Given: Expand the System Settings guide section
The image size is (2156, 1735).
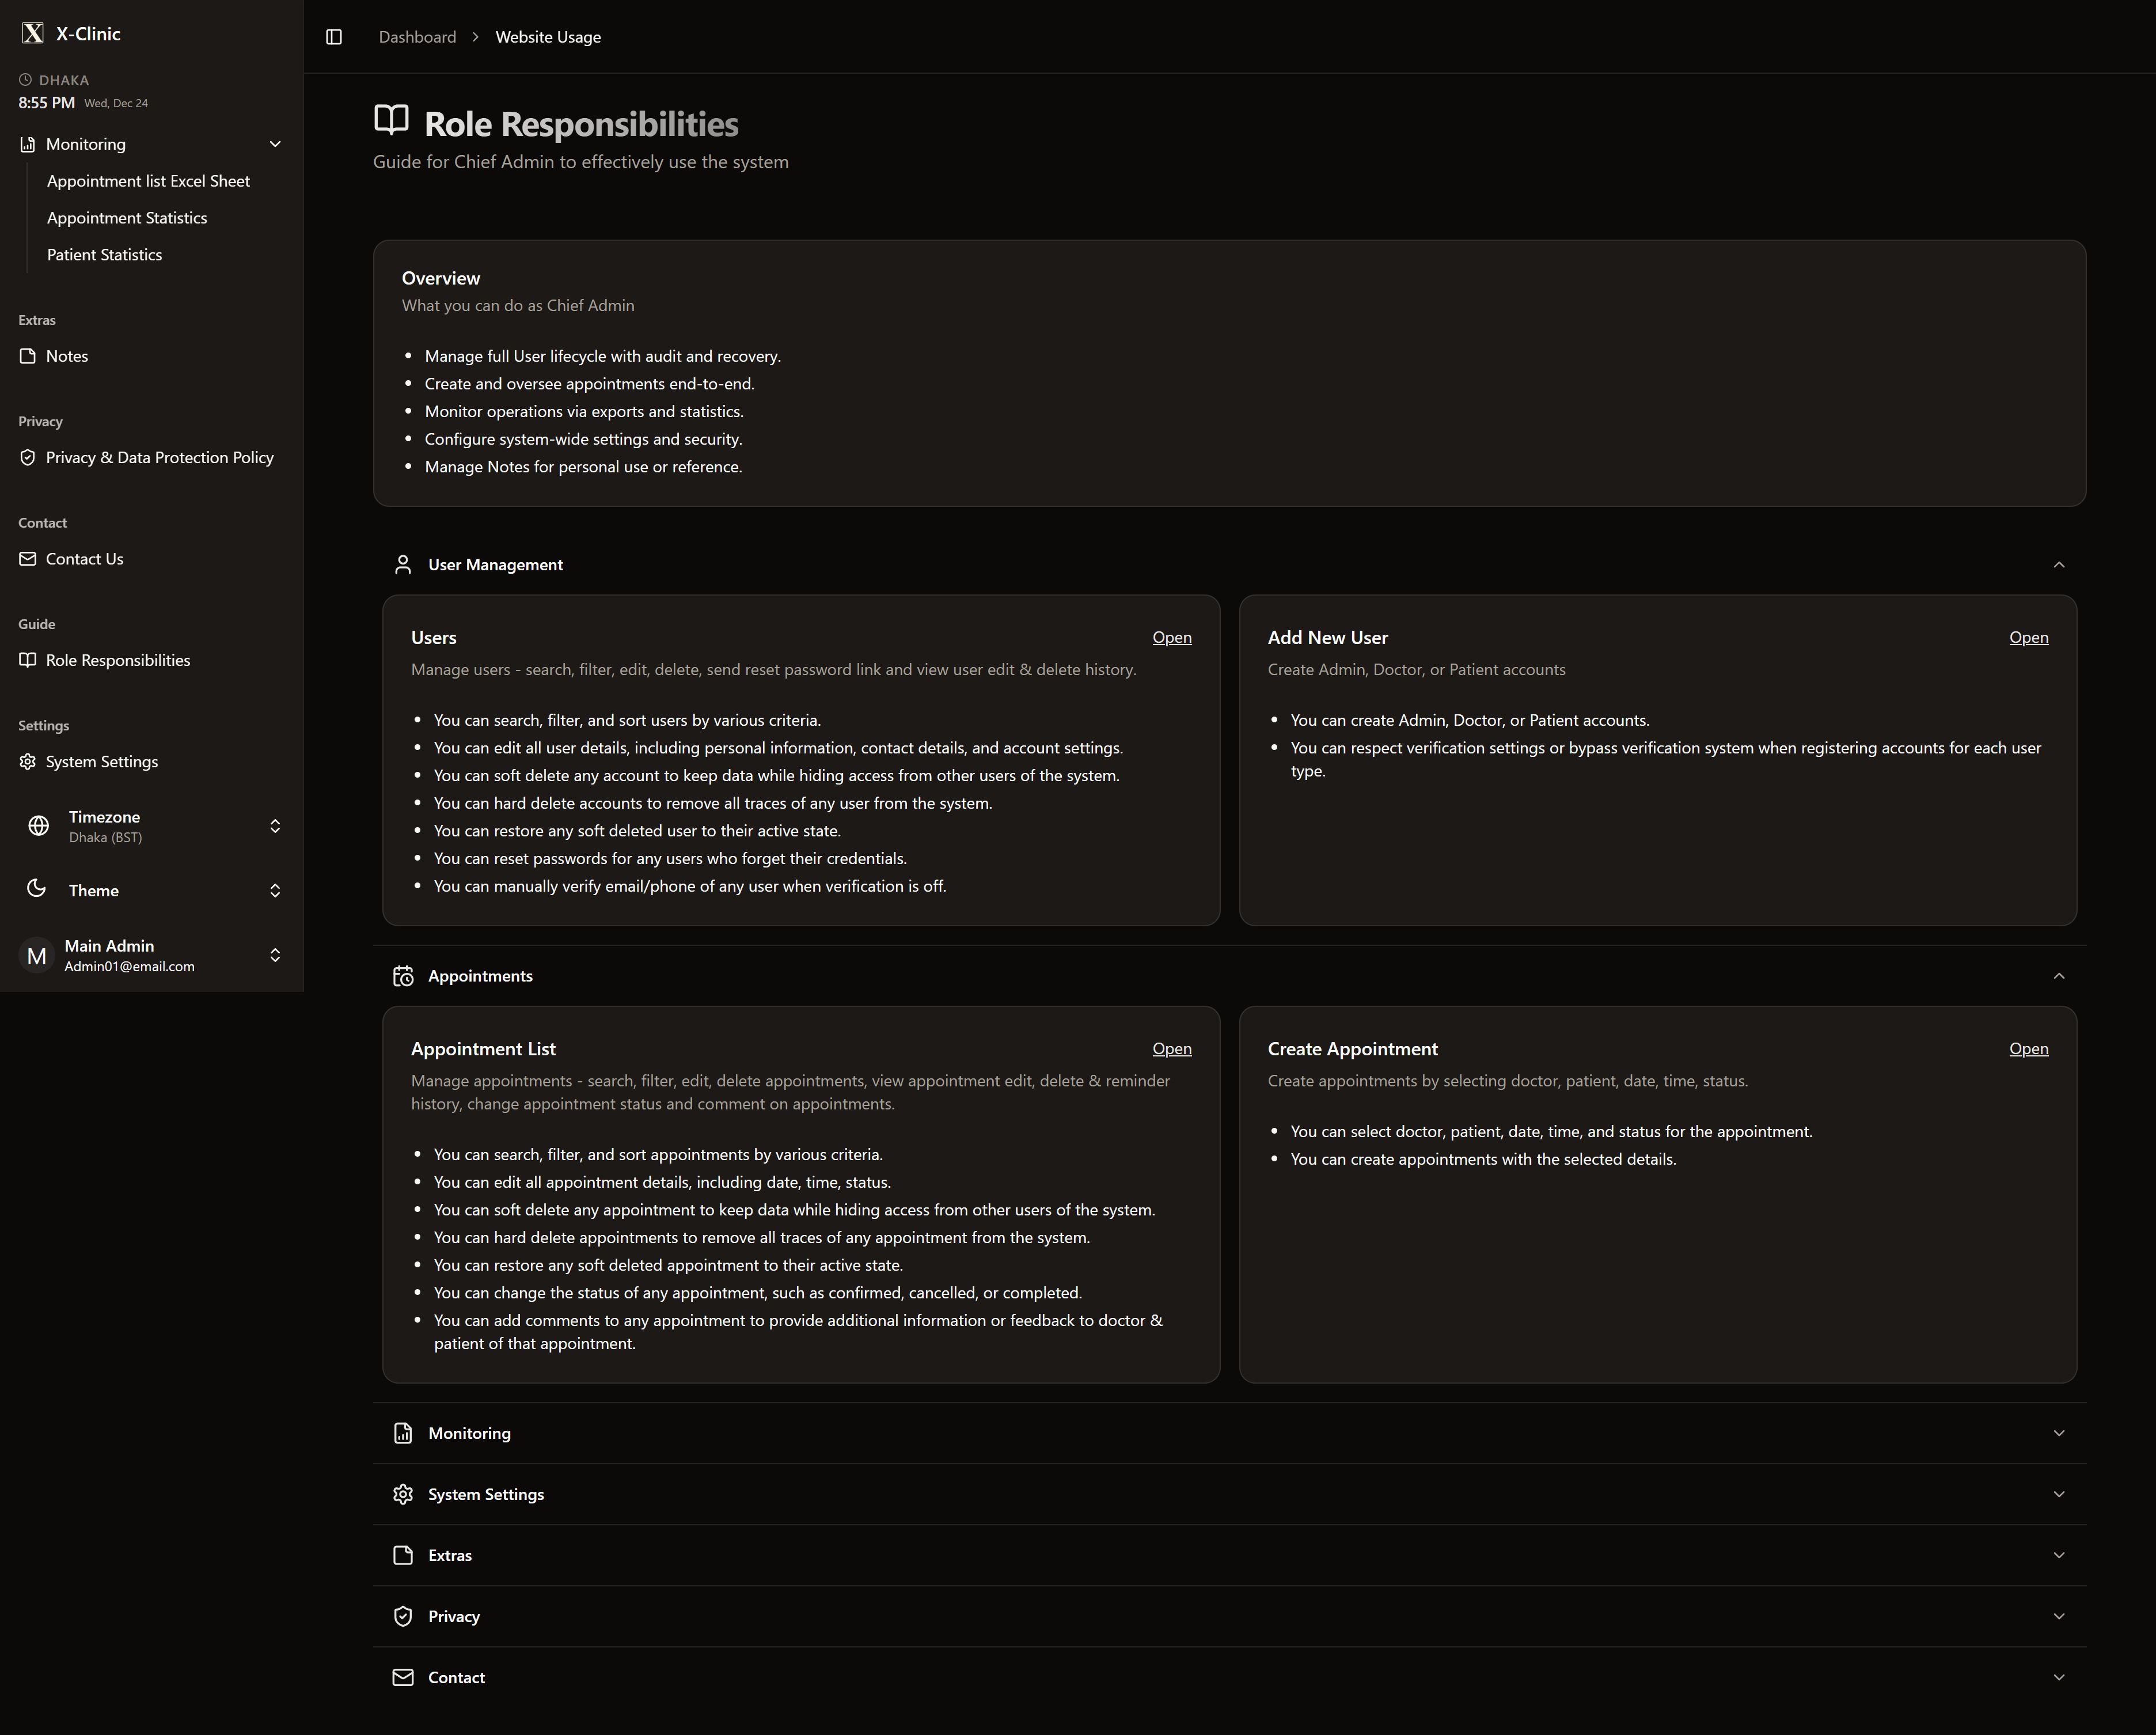Looking at the screenshot, I should [2058, 1494].
